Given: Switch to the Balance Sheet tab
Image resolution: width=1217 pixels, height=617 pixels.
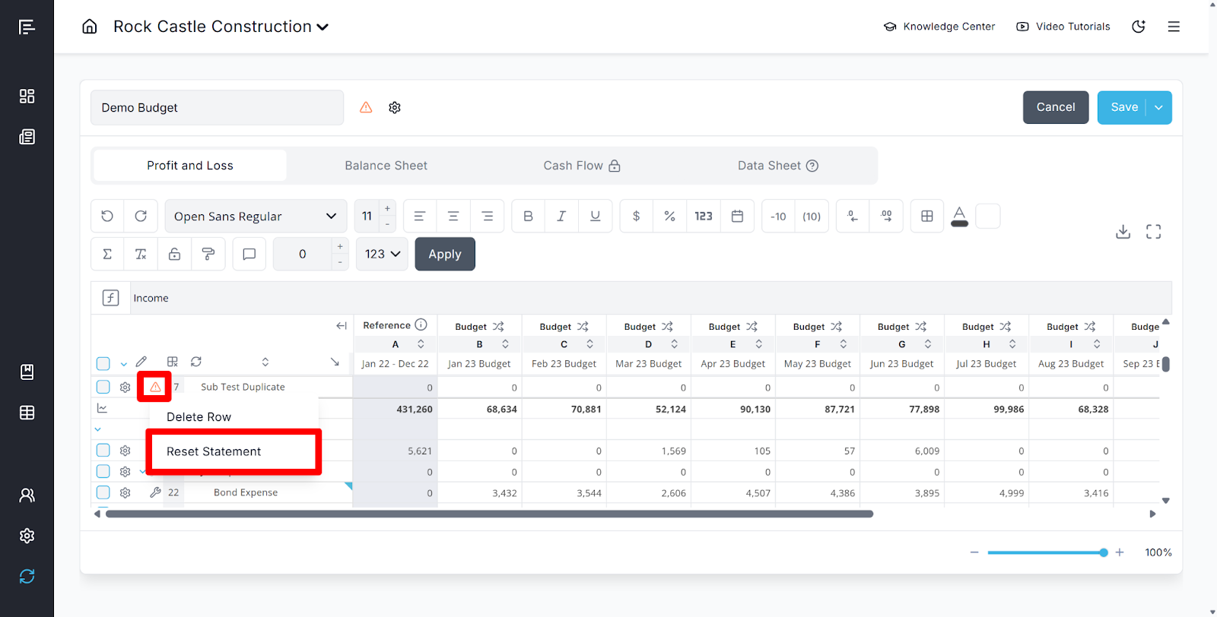Looking at the screenshot, I should click(x=386, y=166).
